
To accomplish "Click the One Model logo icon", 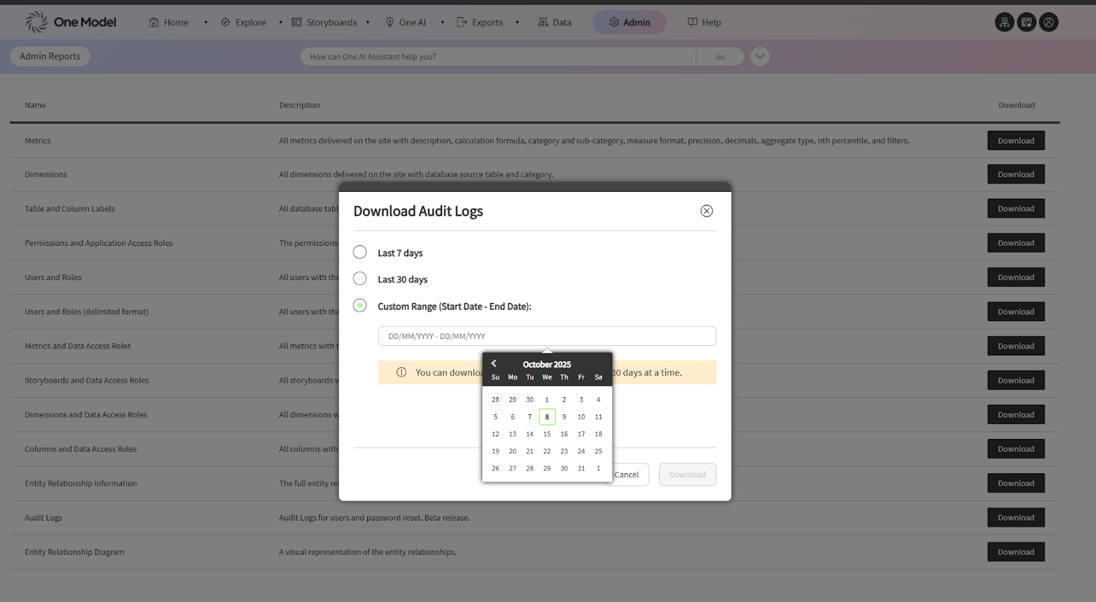I will click(x=36, y=22).
